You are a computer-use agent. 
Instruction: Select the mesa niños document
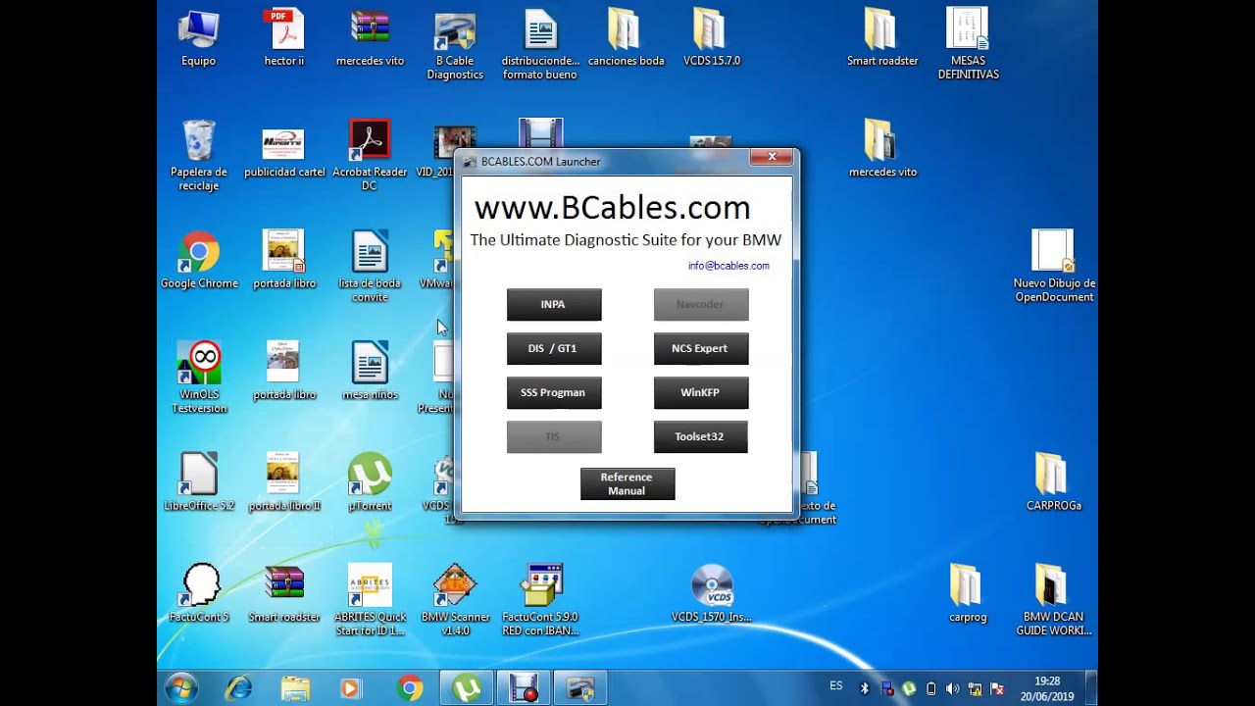pyautogui.click(x=370, y=373)
